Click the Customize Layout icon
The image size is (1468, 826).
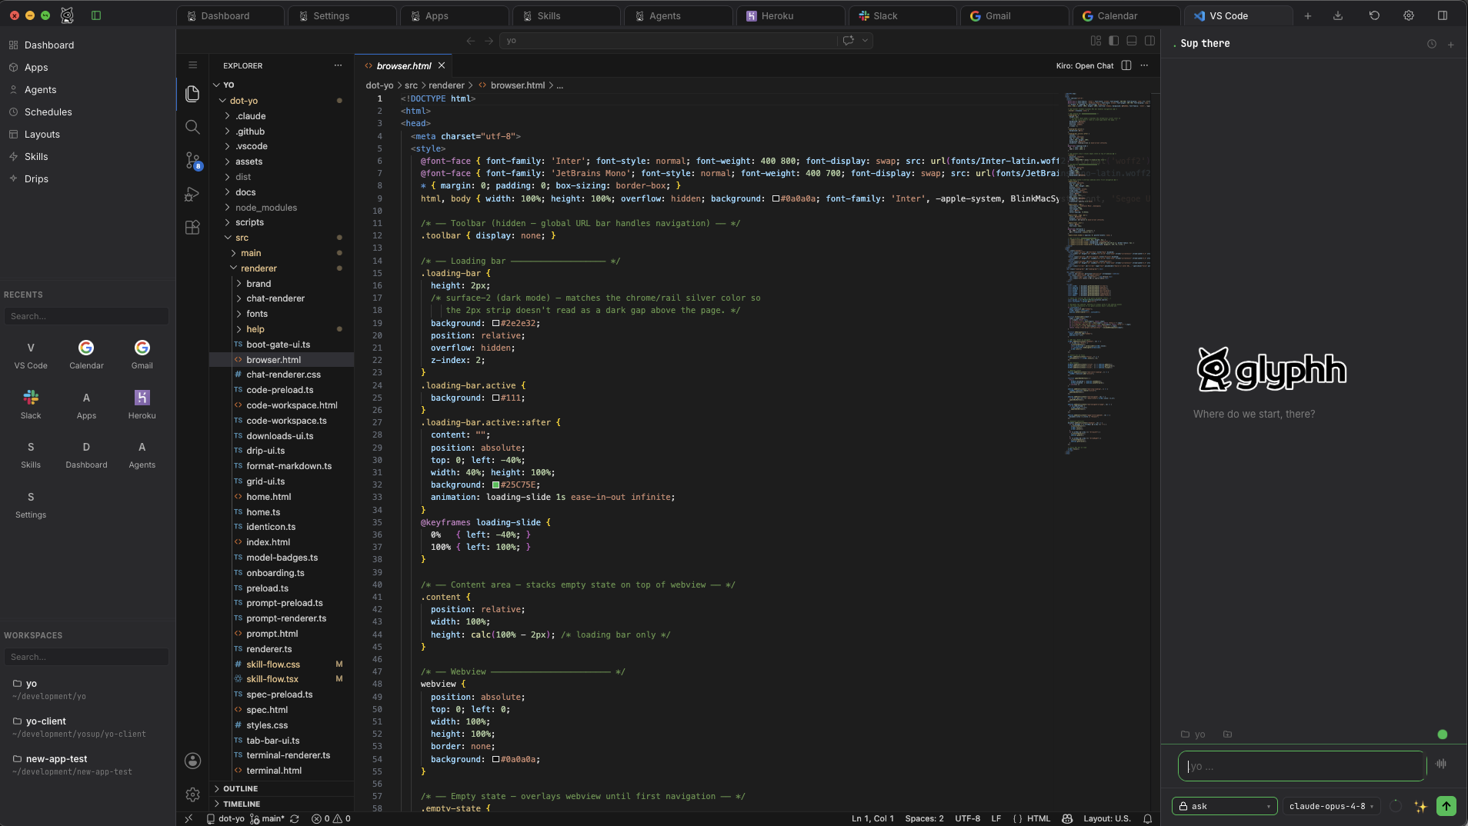coord(1096,41)
